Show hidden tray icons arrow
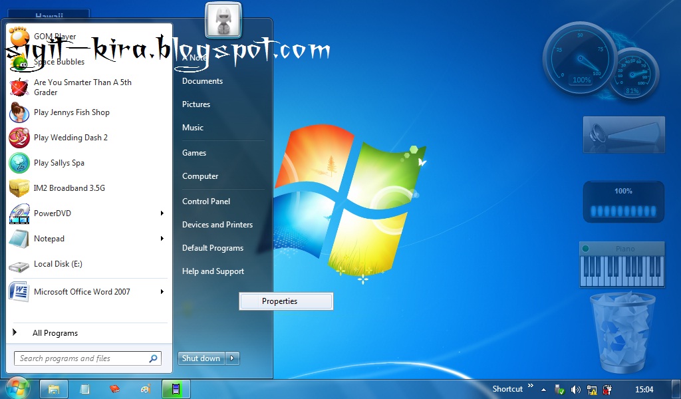Screen dimensions: 681x399 point(544,390)
